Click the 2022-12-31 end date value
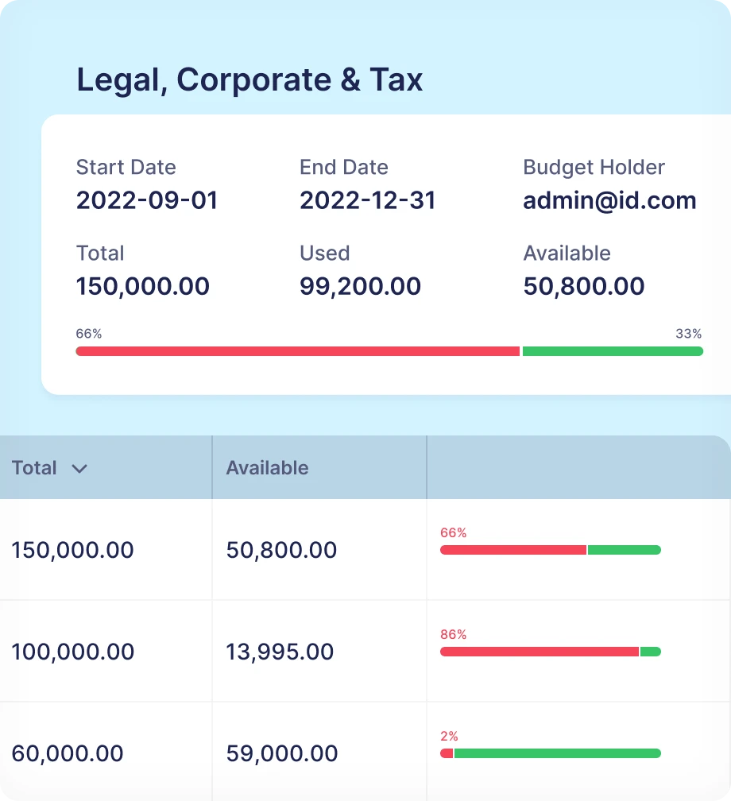This screenshot has height=801, width=731. 368,200
